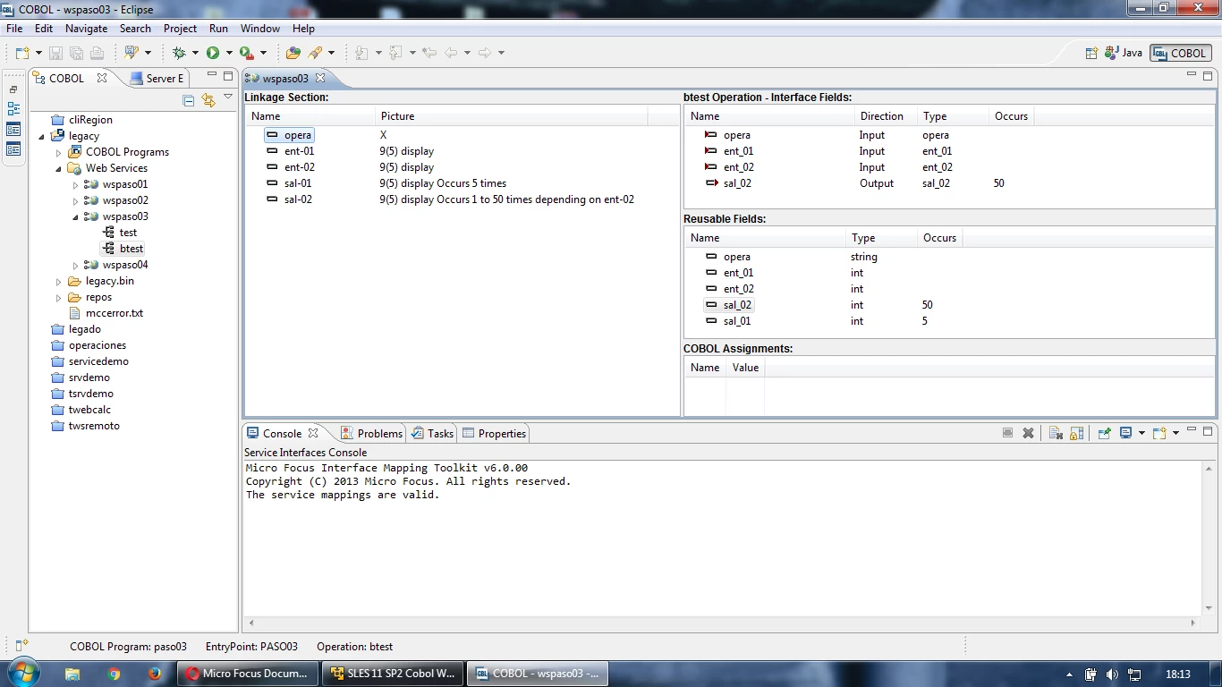
Task: Click the console horizontal scrollbar
Action: point(722,623)
